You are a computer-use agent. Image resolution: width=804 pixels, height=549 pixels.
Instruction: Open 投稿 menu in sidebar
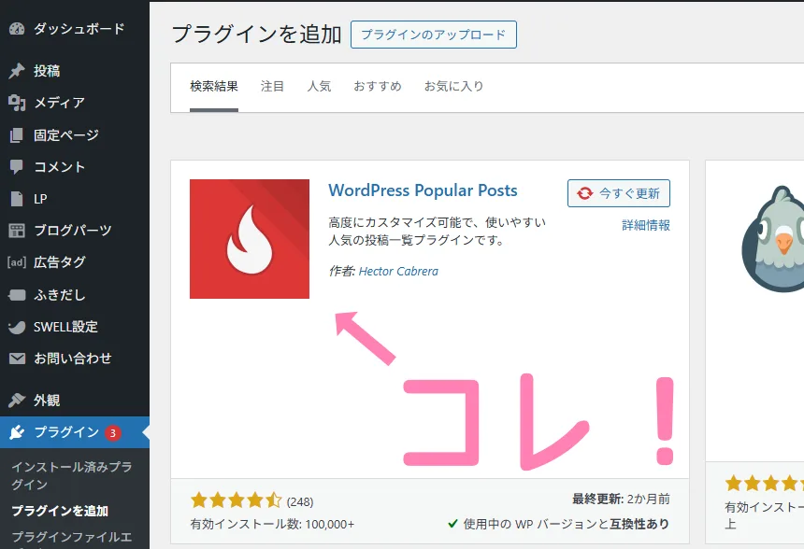[x=75, y=71]
